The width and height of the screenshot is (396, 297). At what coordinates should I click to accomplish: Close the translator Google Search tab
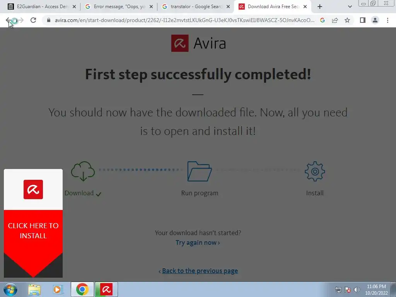(228, 7)
